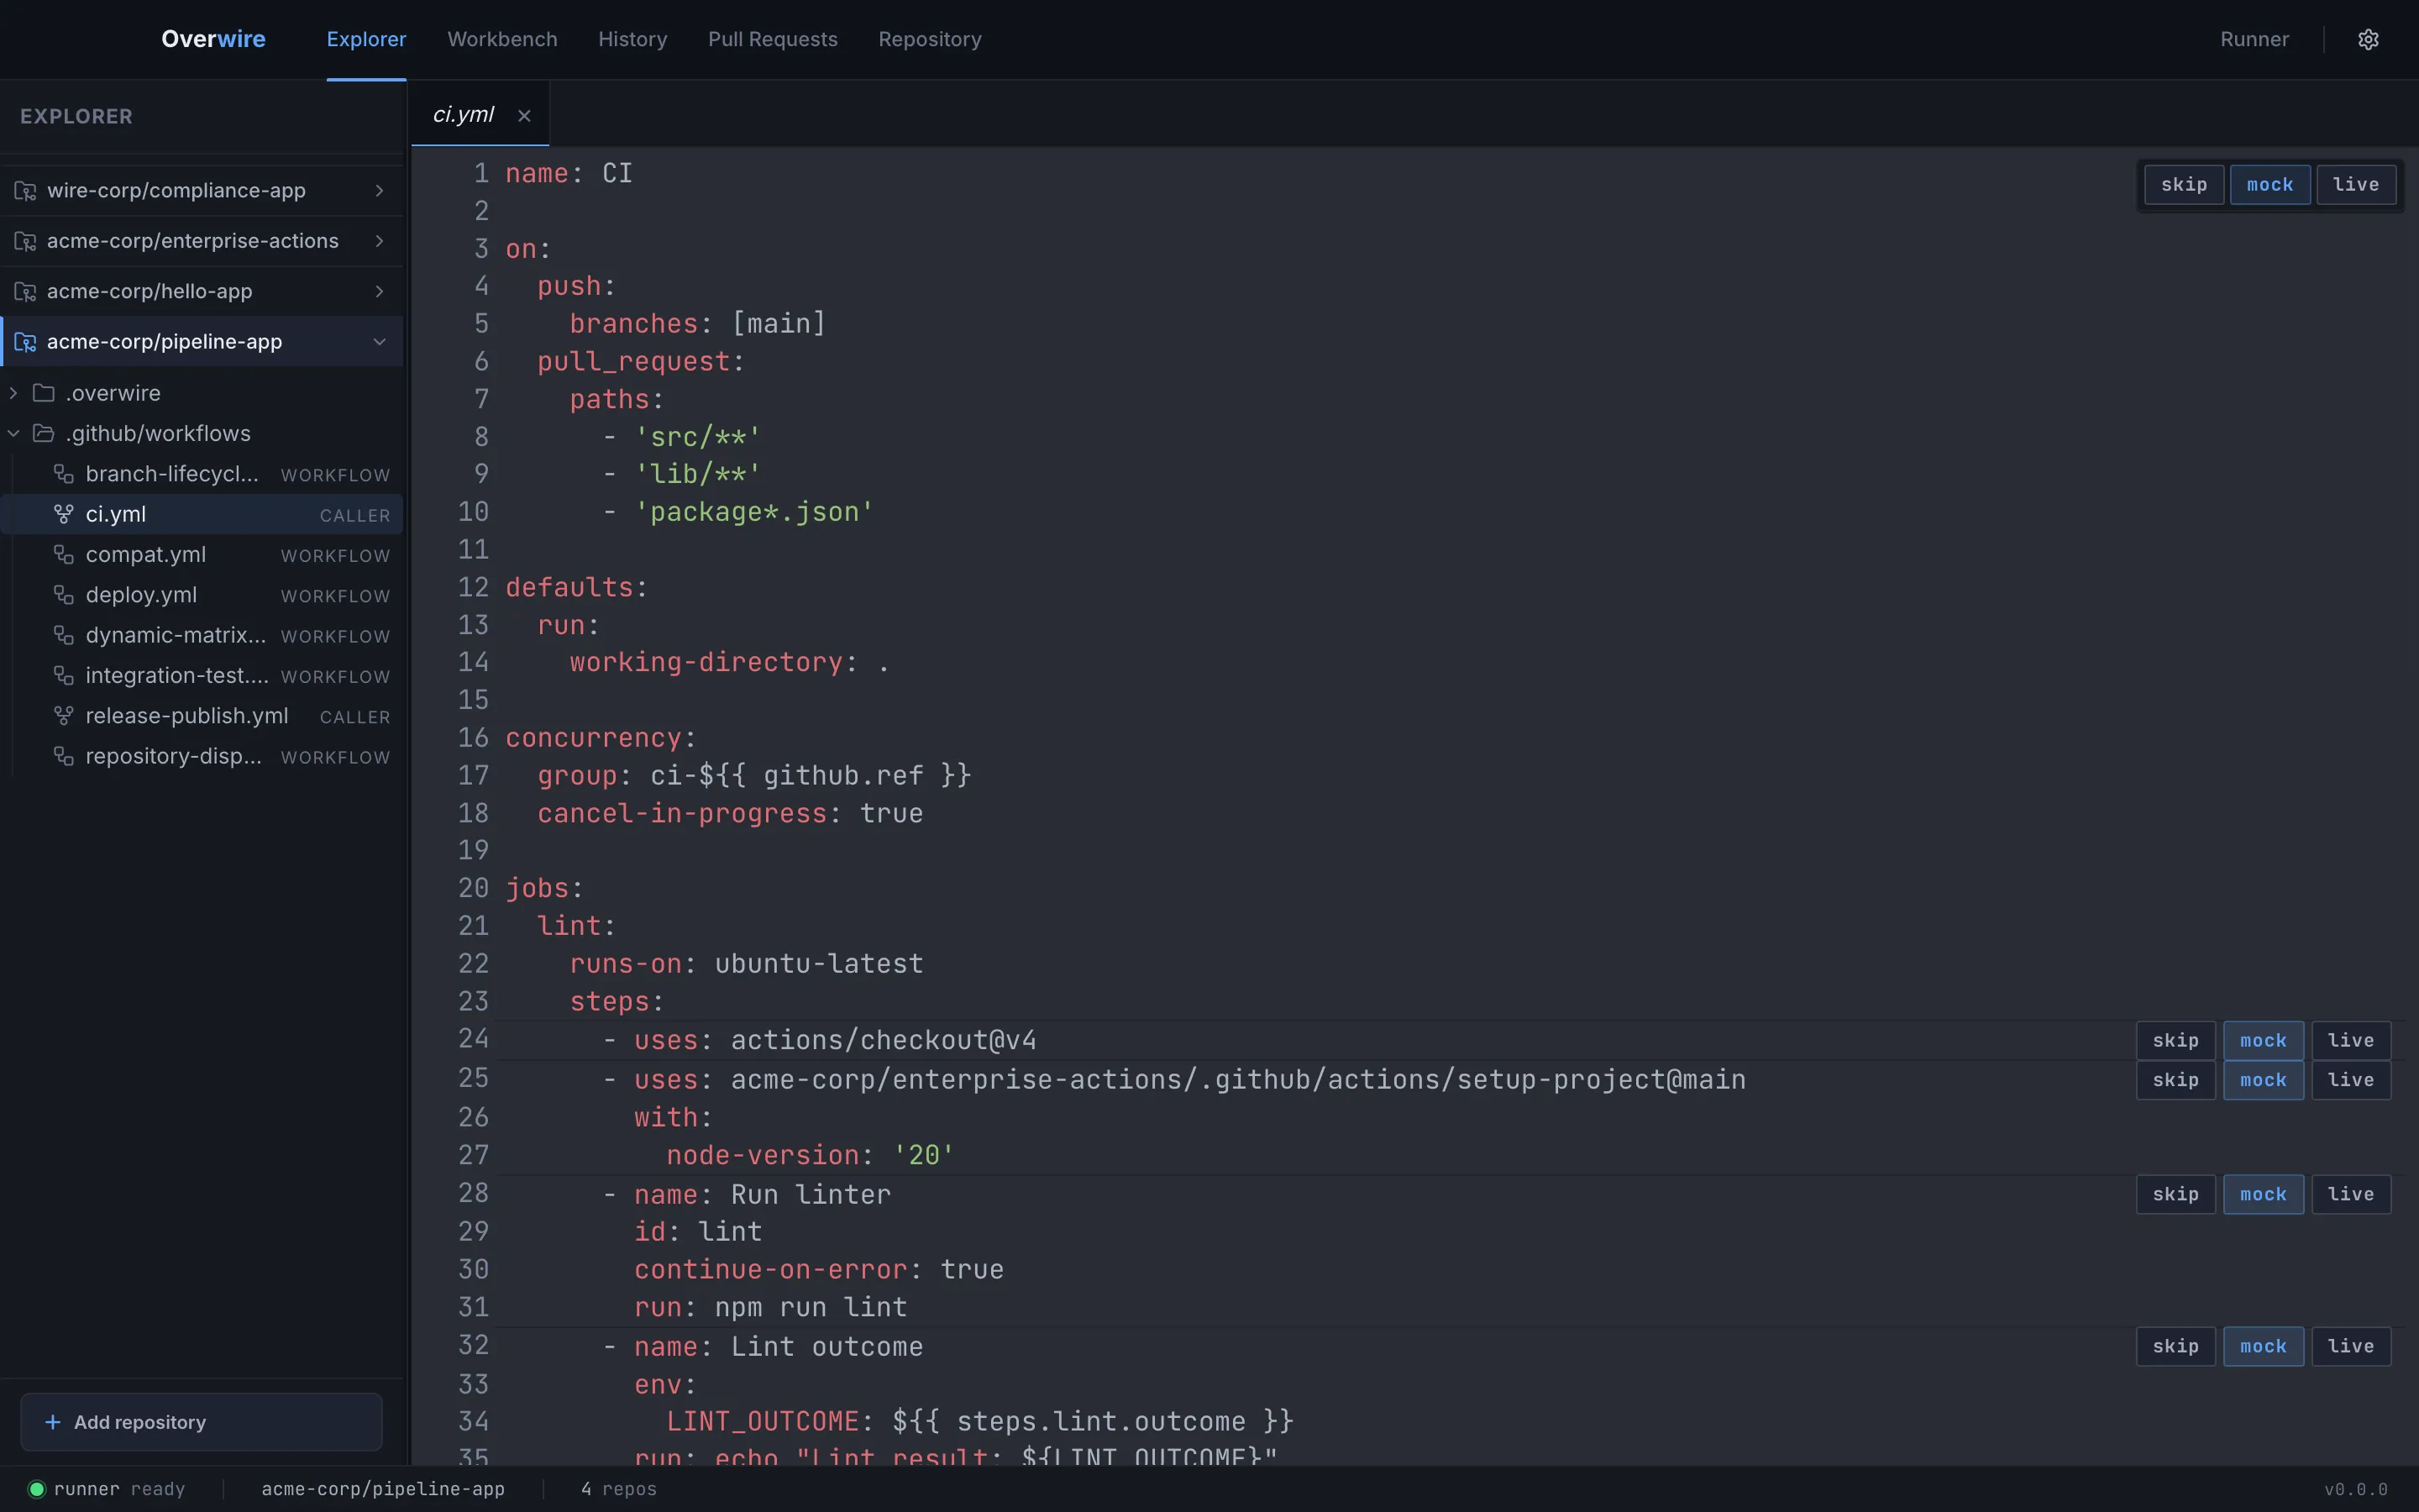Click the .github/workflows open folder icon
The width and height of the screenshot is (2419, 1512).
tap(44, 433)
